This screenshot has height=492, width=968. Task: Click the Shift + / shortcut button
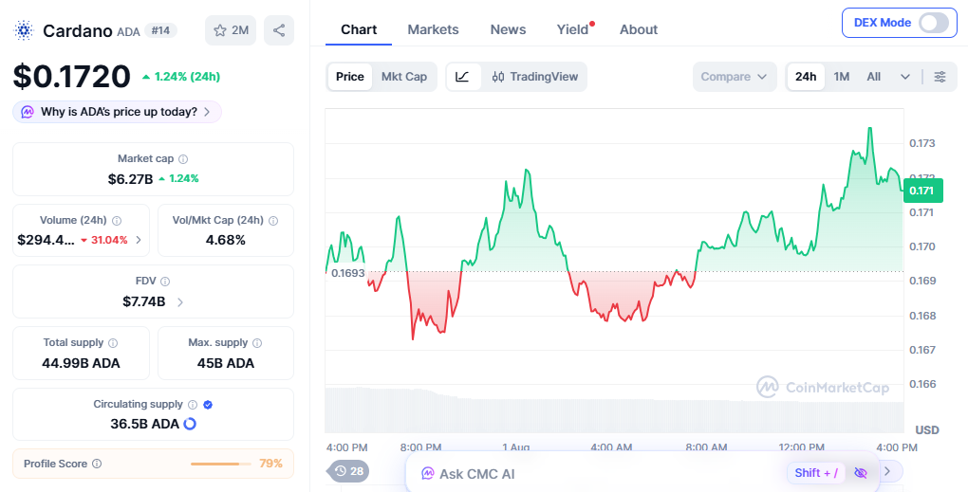(815, 473)
